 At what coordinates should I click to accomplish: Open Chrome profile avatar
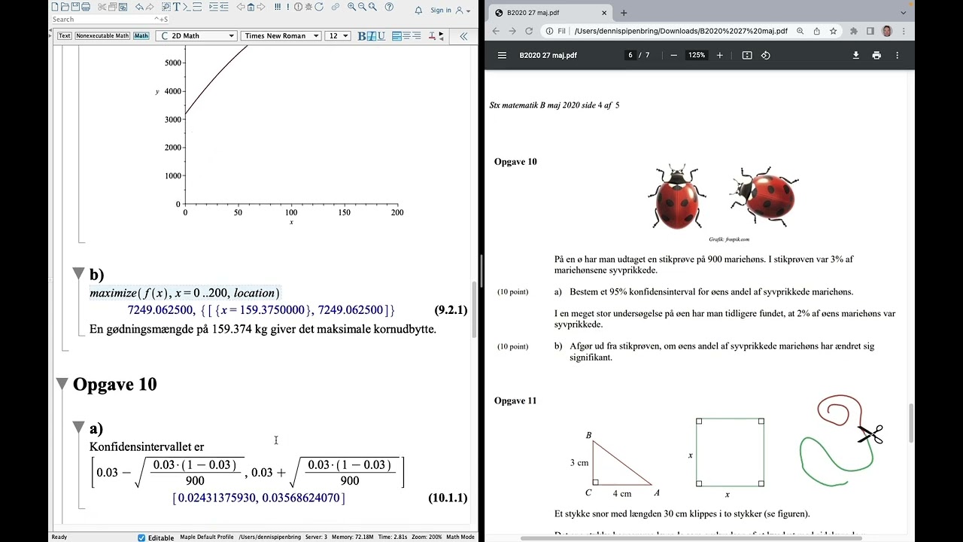887,31
